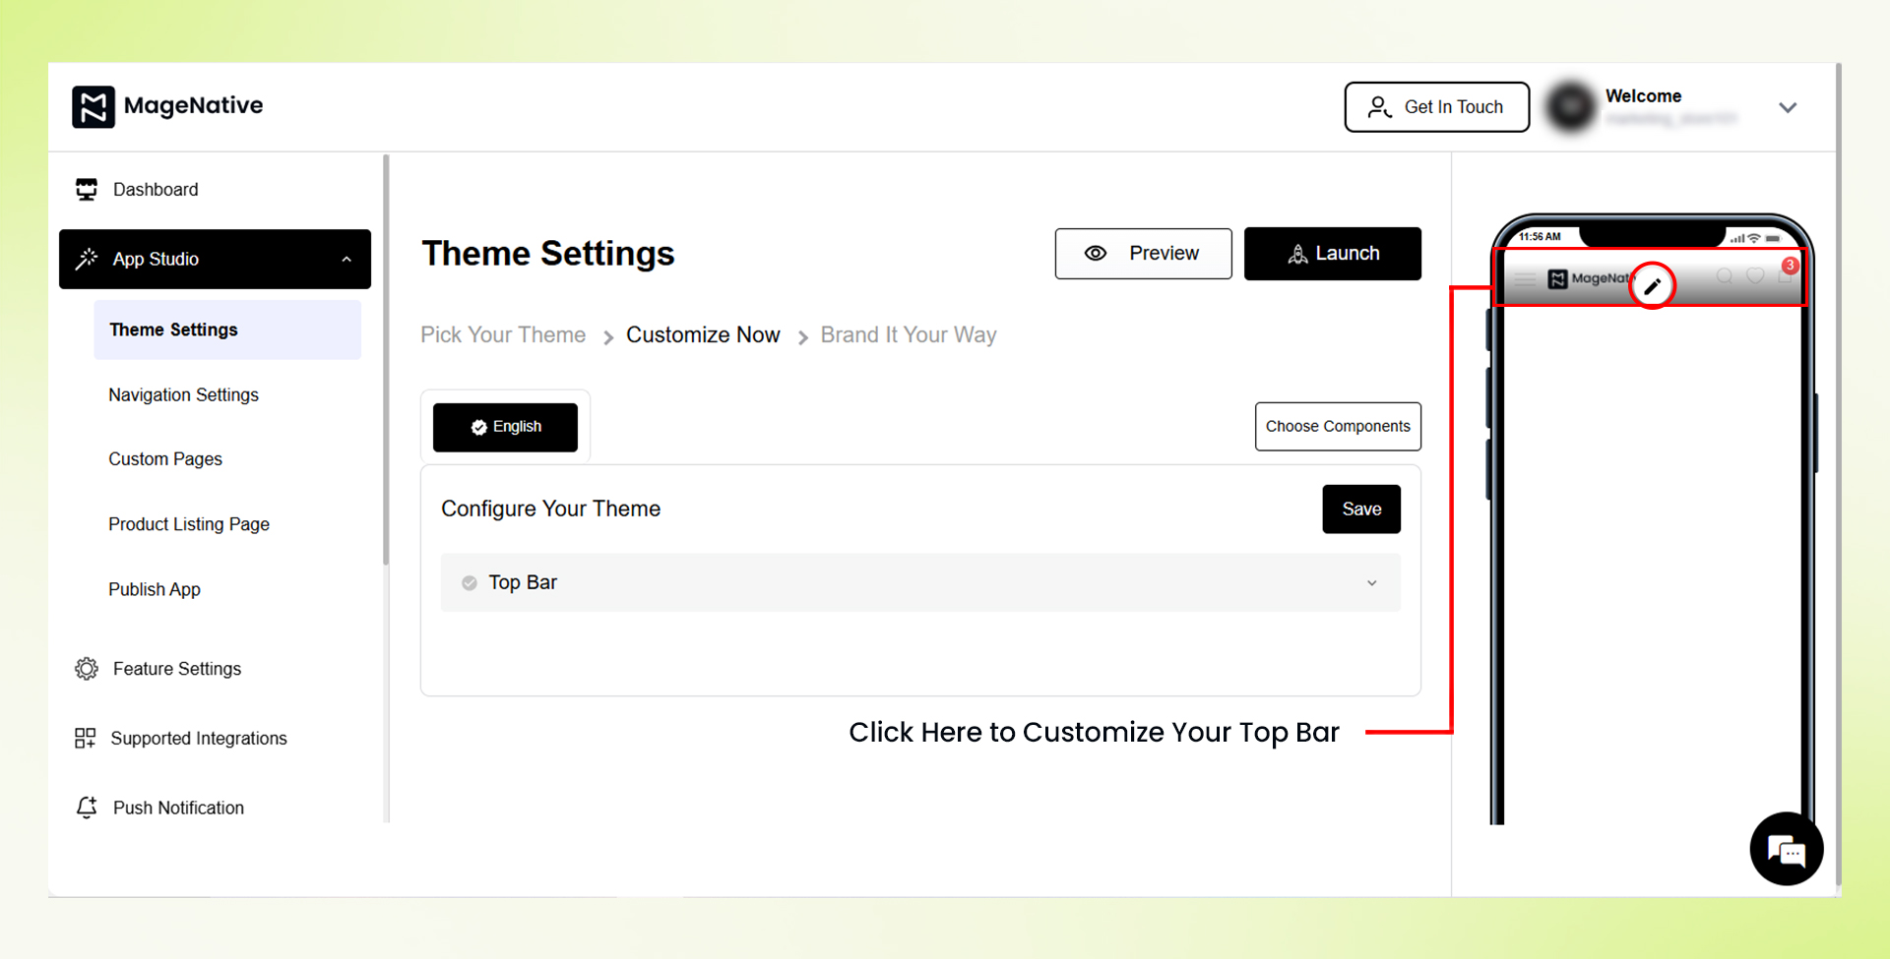The width and height of the screenshot is (1890, 959).
Task: Tap the hamburger menu in the phone preview
Action: (1525, 280)
